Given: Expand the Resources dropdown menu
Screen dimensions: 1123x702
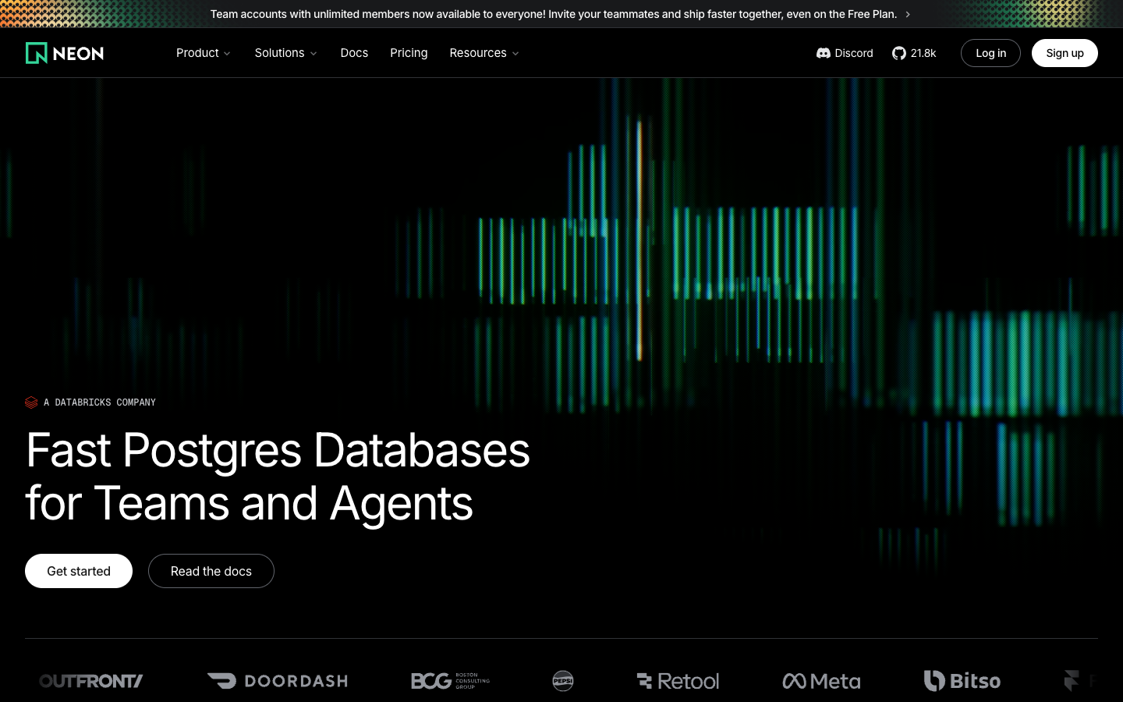Looking at the screenshot, I should [484, 53].
